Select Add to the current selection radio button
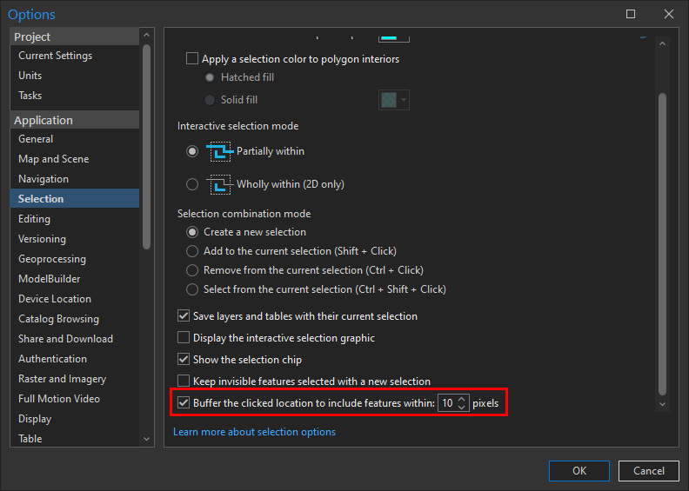 [x=192, y=251]
